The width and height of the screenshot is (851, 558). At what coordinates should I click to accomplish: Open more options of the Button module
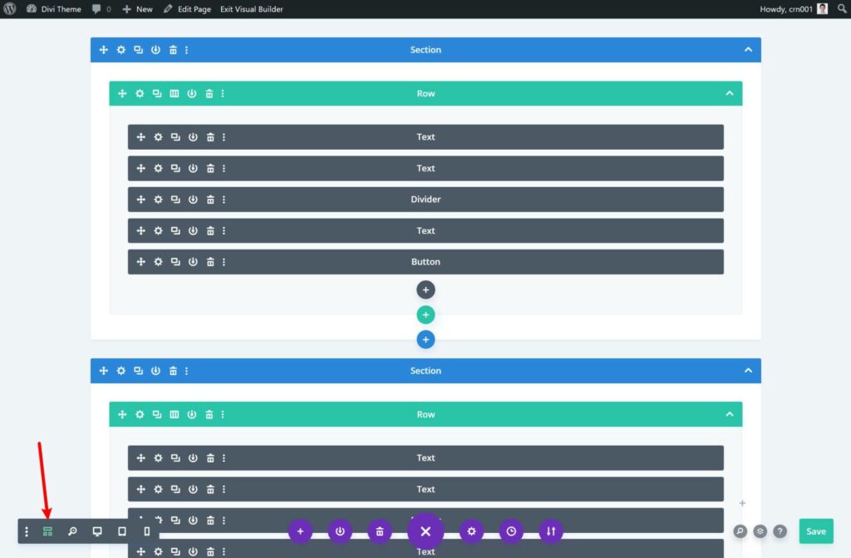click(224, 262)
